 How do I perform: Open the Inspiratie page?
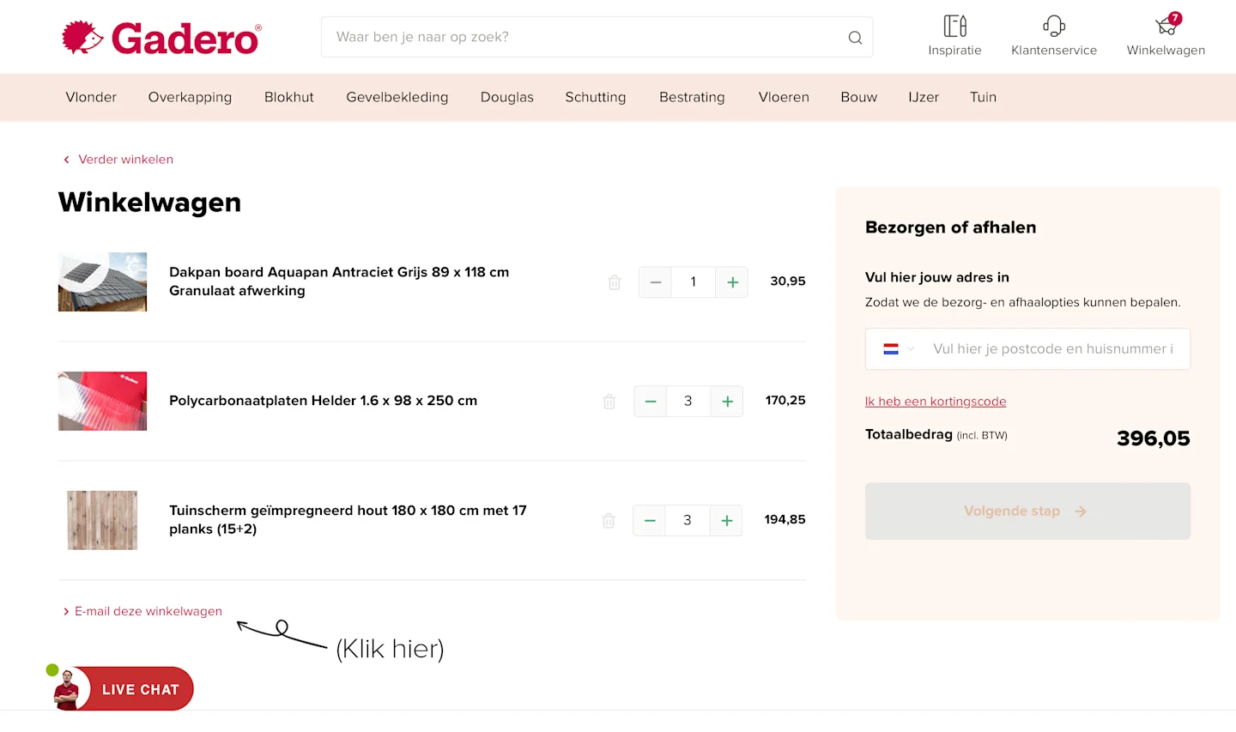[x=954, y=36]
